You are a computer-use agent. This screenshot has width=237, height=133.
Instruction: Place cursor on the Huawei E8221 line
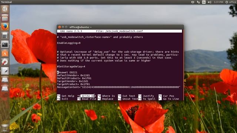[x=67, y=72]
